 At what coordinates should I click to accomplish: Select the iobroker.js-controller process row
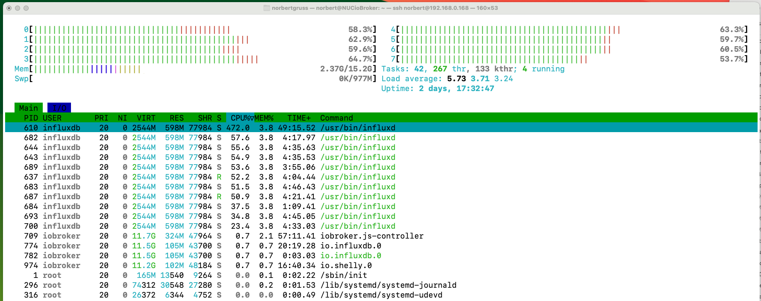click(381, 236)
